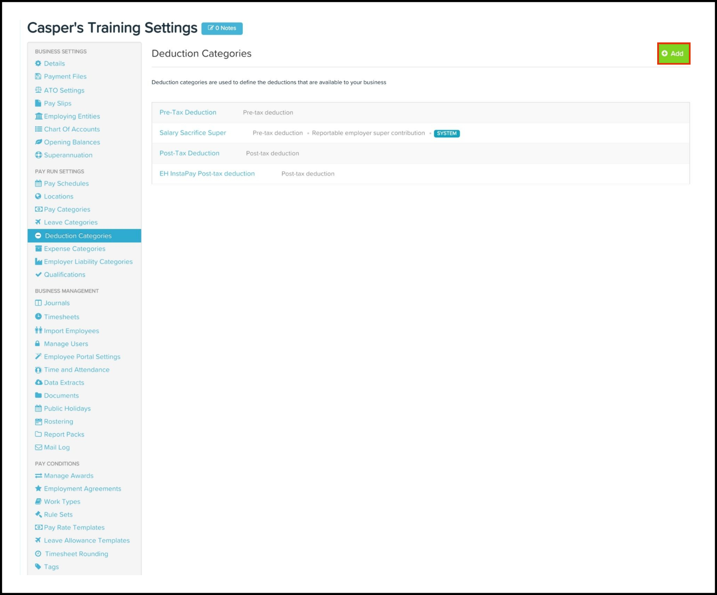The height and width of the screenshot is (595, 717).
Task: Open Pre-Tax Deduction category
Action: click(188, 112)
